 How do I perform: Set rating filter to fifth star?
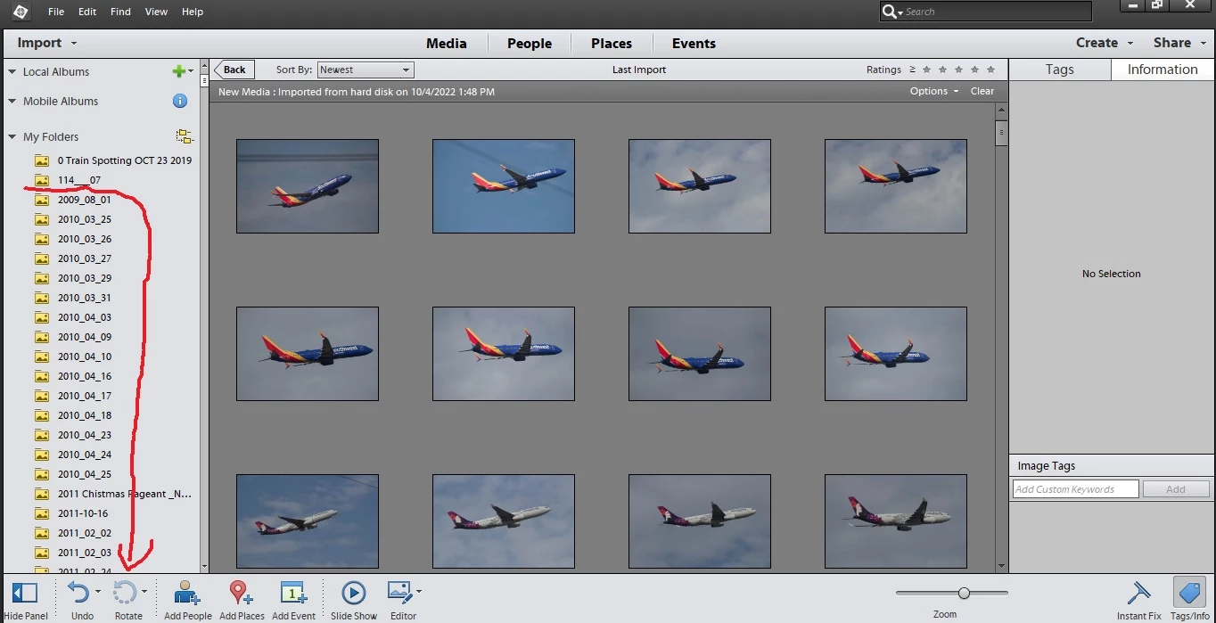click(990, 70)
